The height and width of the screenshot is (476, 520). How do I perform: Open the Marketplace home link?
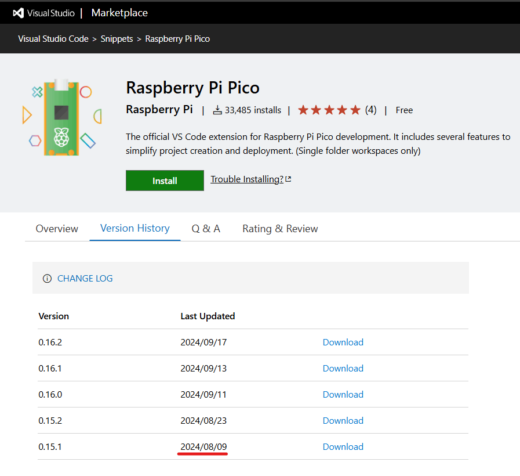(119, 13)
